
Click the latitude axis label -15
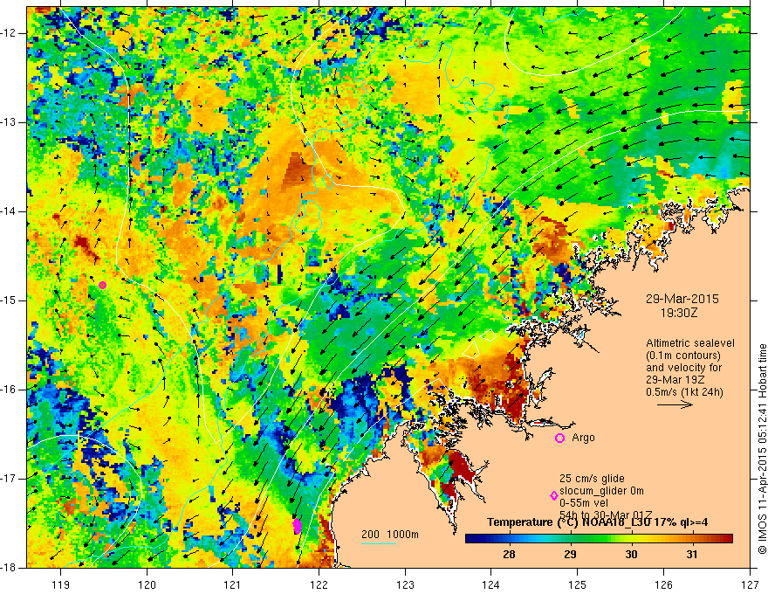10,300
